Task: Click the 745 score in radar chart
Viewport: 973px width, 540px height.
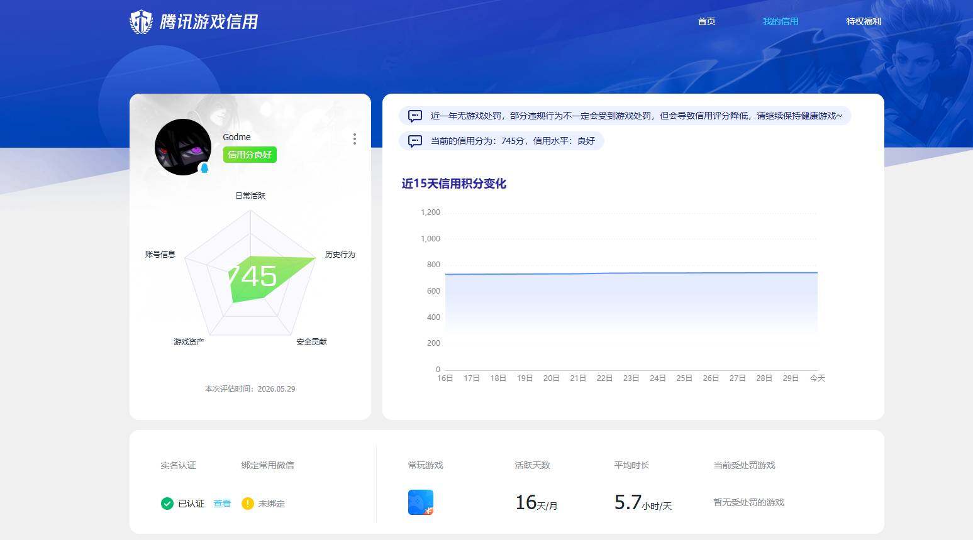Action: tap(252, 276)
